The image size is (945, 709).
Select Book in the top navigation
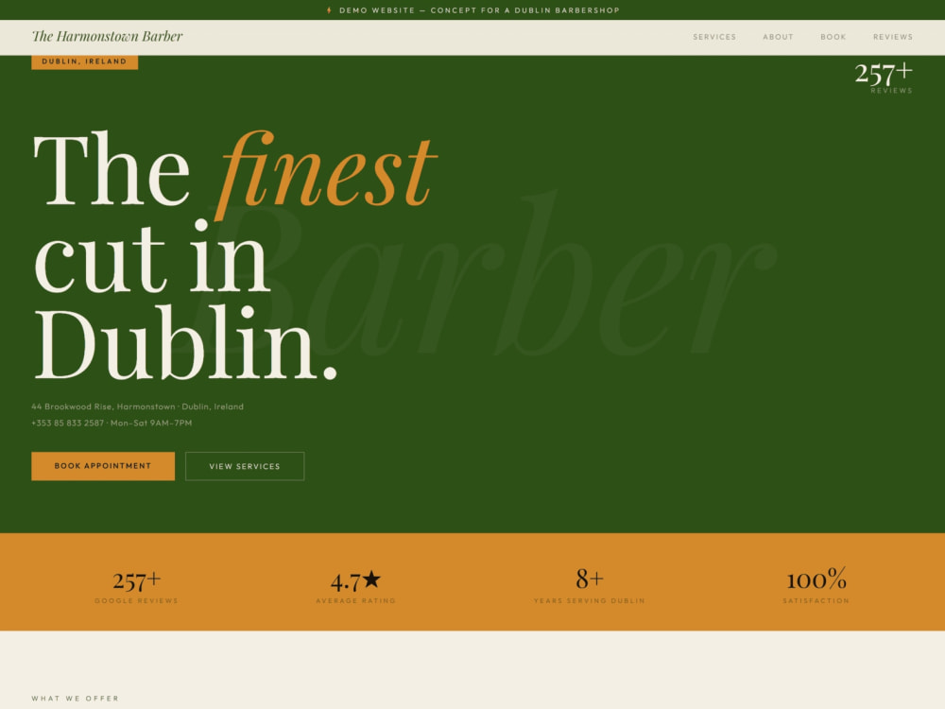coord(833,37)
